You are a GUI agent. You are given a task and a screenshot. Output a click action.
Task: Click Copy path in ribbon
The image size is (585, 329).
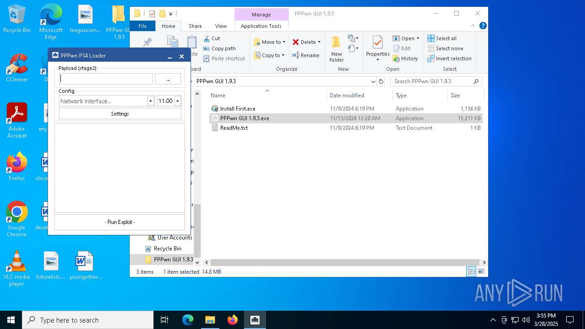click(219, 48)
